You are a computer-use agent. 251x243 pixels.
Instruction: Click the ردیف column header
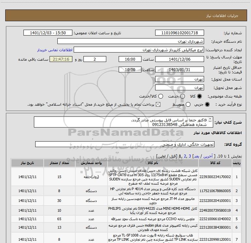click(x=237, y=163)
